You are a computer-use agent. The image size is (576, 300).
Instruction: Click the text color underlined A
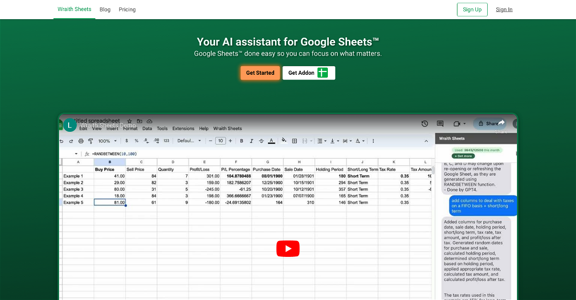click(271, 141)
